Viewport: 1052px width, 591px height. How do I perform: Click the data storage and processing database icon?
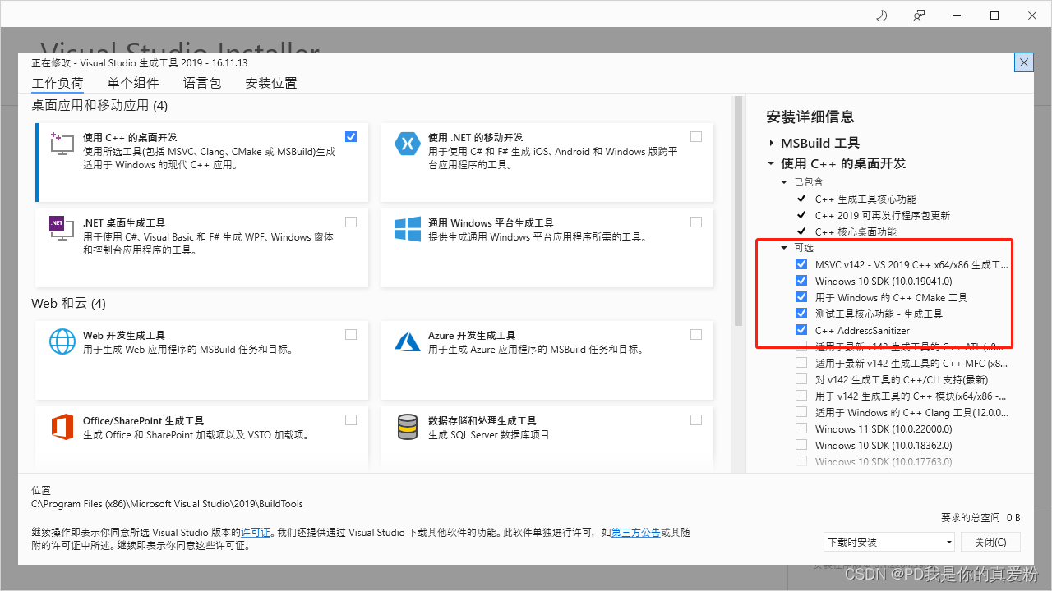pos(407,427)
